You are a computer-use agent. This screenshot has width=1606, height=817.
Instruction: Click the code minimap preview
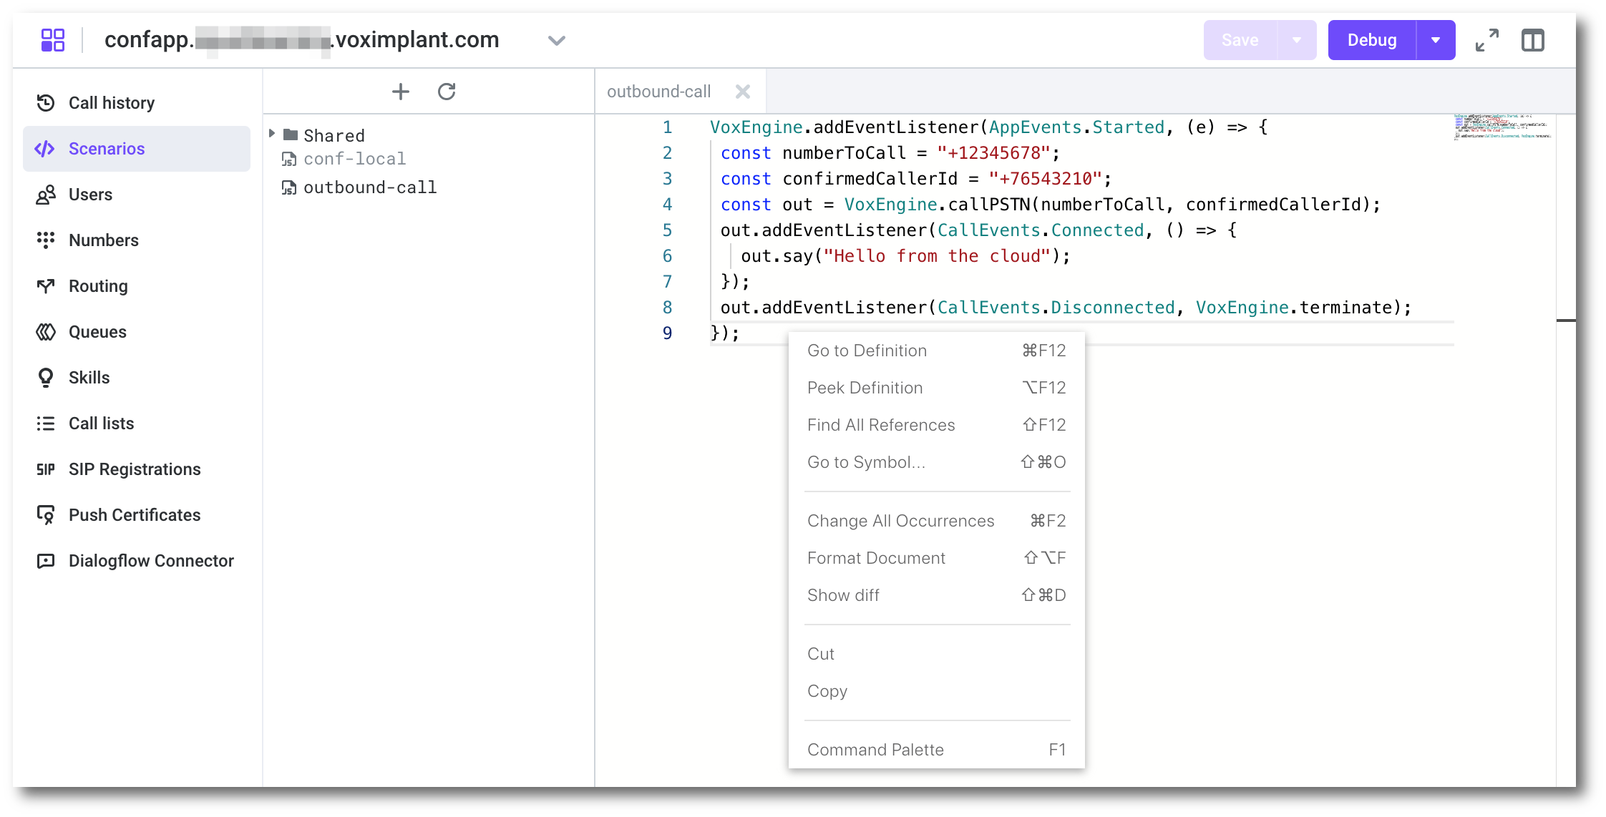coord(1502,127)
